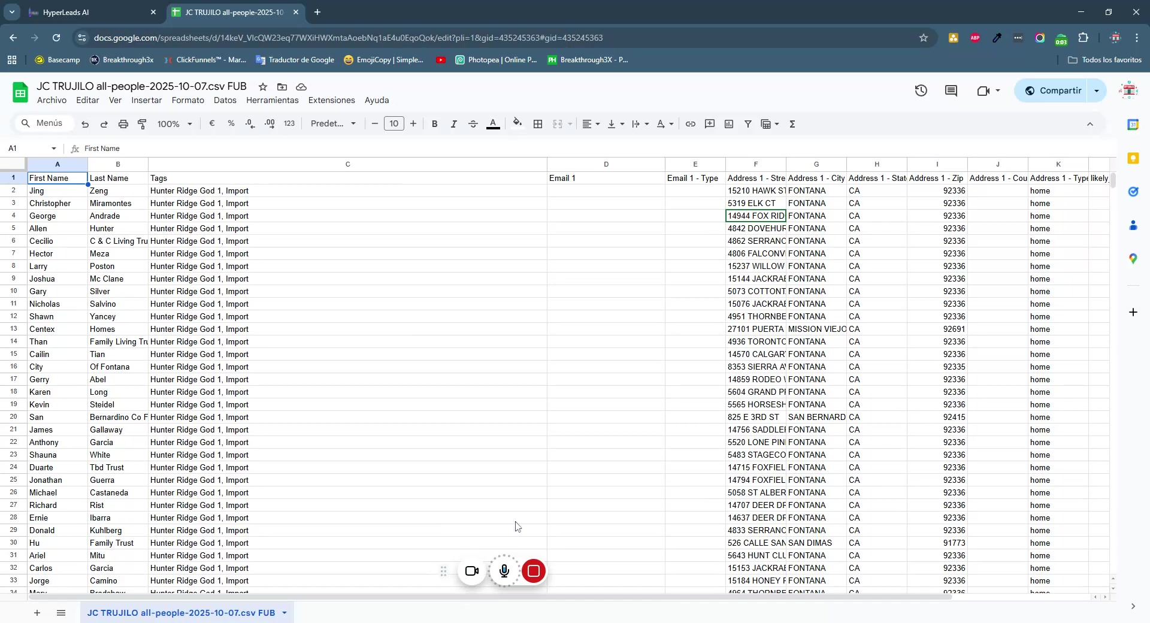Screen dimensions: 1150x623
Task: Click the Undo icon in toolbar
Action: click(85, 124)
